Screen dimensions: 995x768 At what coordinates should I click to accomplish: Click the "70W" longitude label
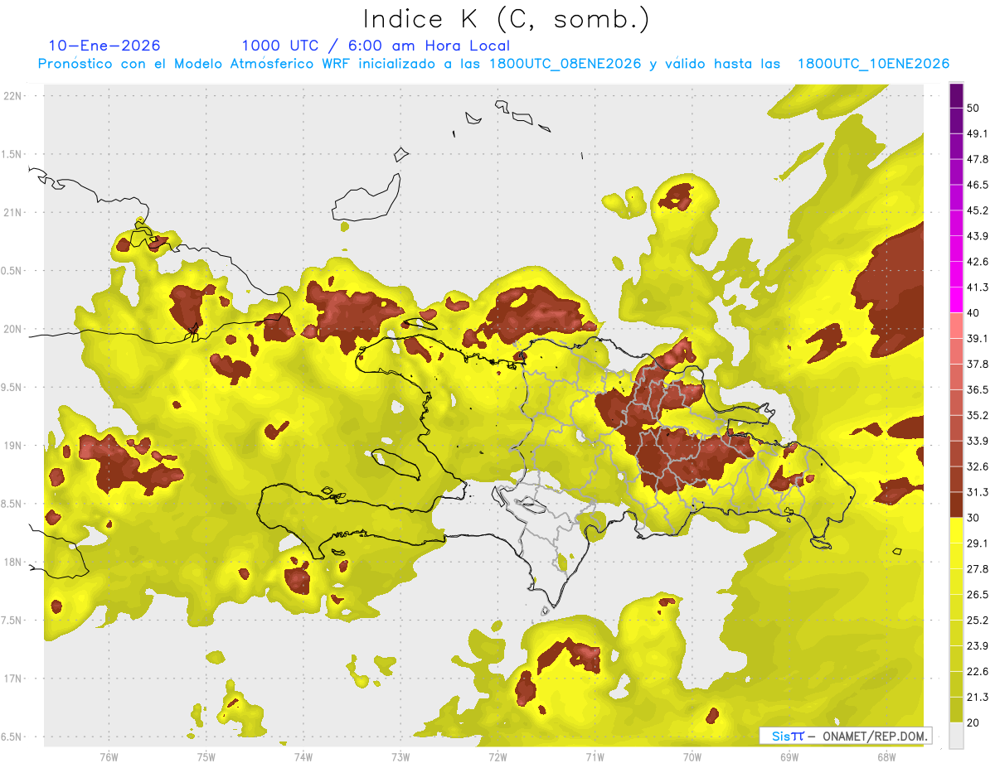(692, 757)
